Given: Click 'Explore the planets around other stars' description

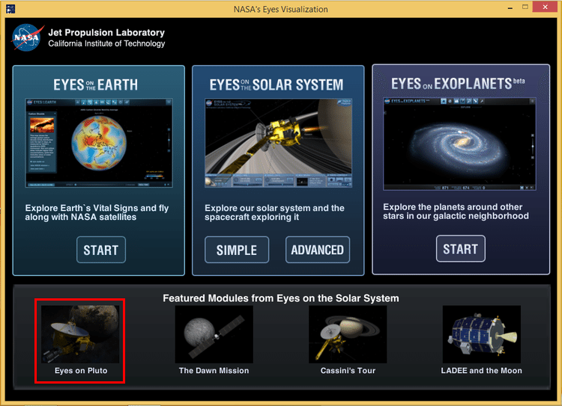Looking at the screenshot, I should [x=456, y=212].
